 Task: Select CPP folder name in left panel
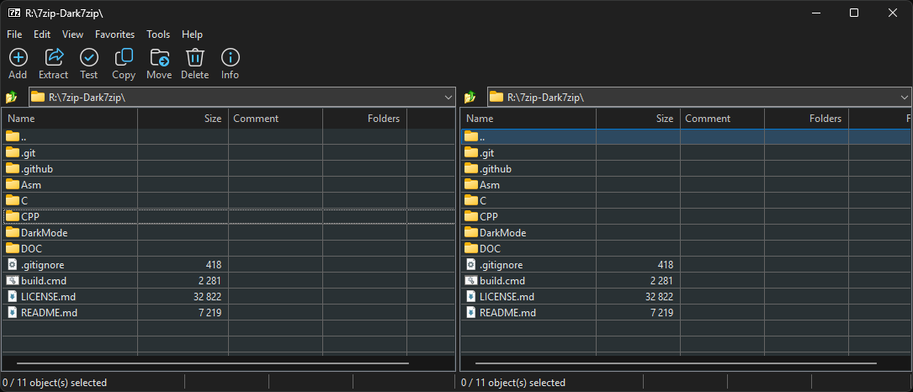(x=30, y=217)
